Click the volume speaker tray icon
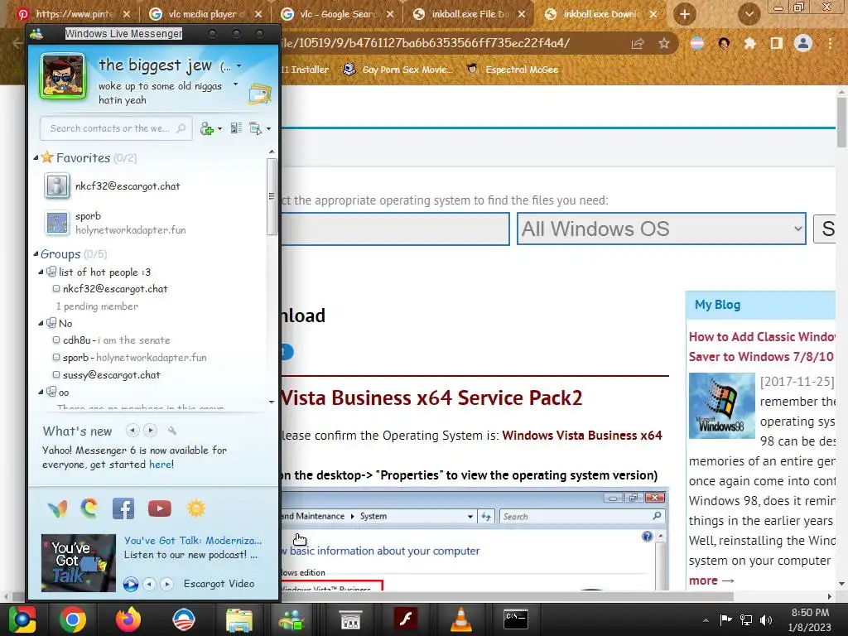Image resolution: width=848 pixels, height=636 pixels. click(x=766, y=619)
